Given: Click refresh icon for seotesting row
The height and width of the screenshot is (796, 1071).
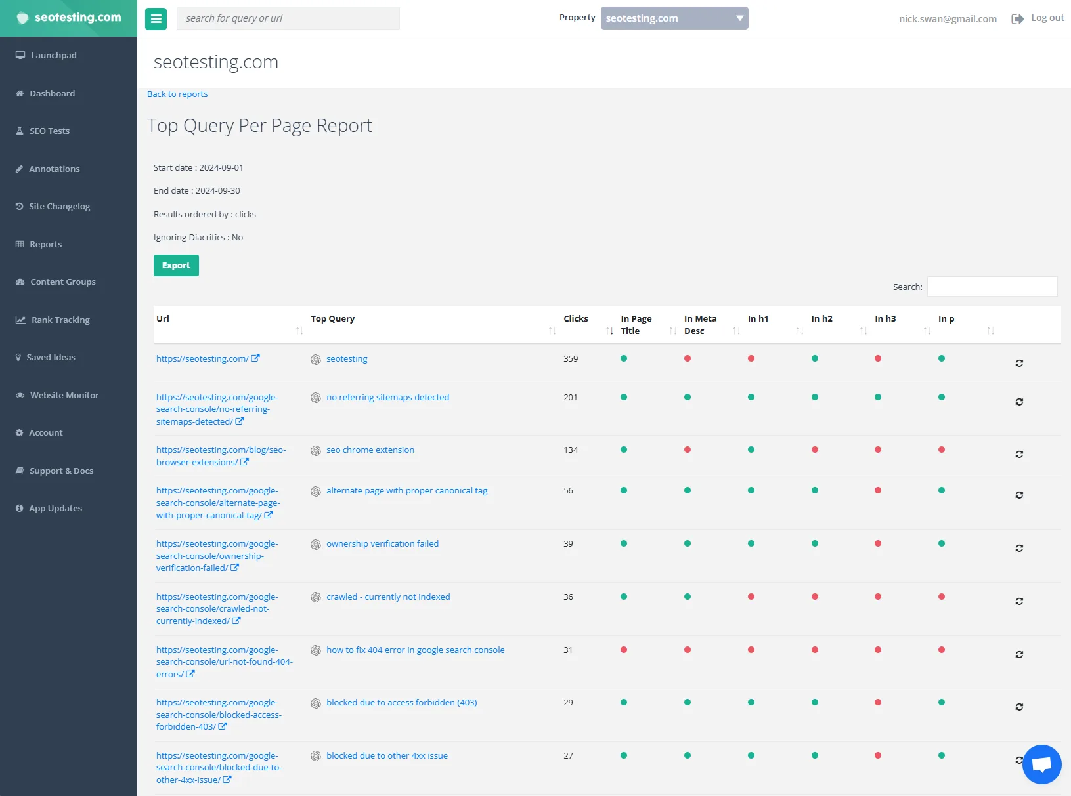Looking at the screenshot, I should point(1019,363).
